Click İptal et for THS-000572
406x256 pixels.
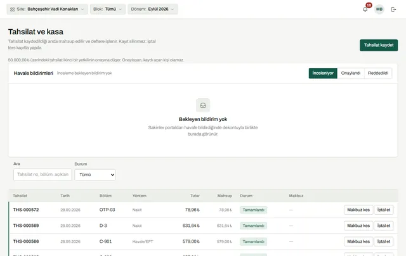click(384, 210)
